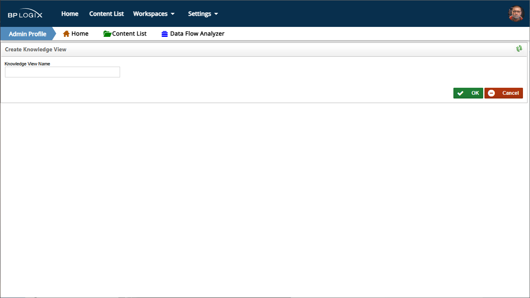Go to Home in top navigation
This screenshot has width=530, height=298.
pos(70,14)
